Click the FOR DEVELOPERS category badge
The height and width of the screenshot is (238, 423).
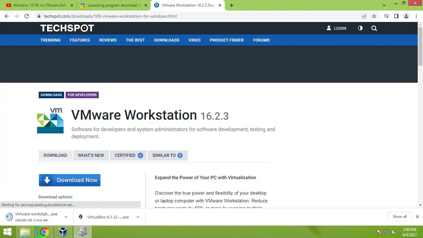(x=82, y=95)
